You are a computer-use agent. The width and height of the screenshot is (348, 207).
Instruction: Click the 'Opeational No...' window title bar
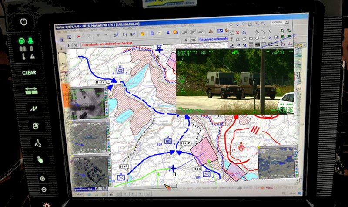click(90, 189)
